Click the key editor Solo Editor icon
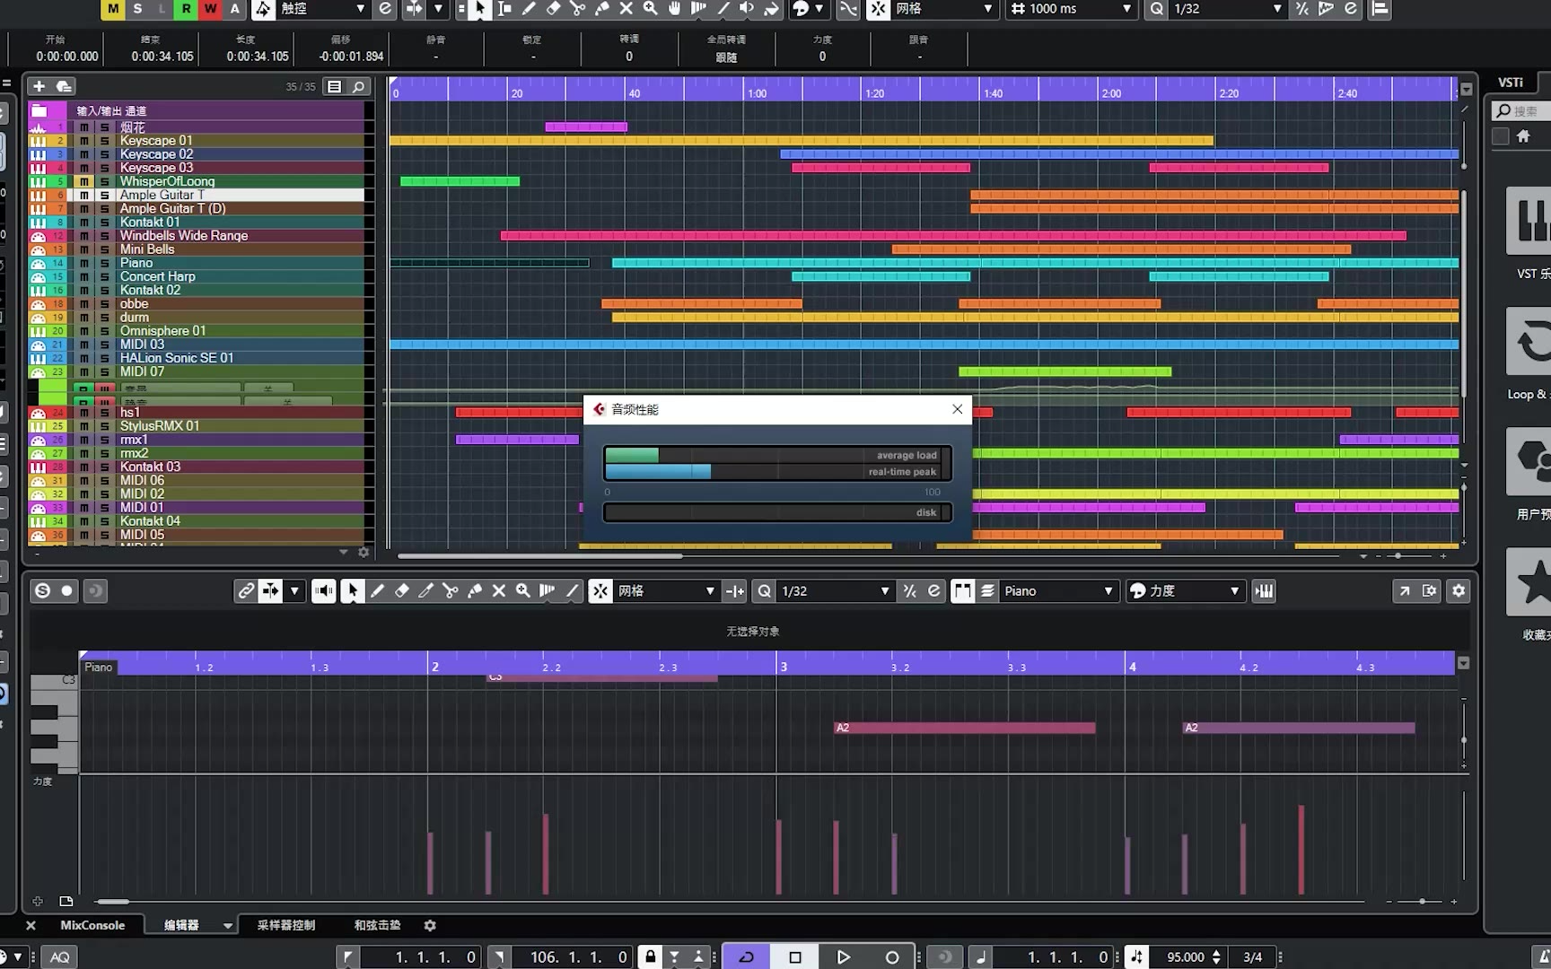Screen dimensions: 1551x969 [x=42, y=590]
